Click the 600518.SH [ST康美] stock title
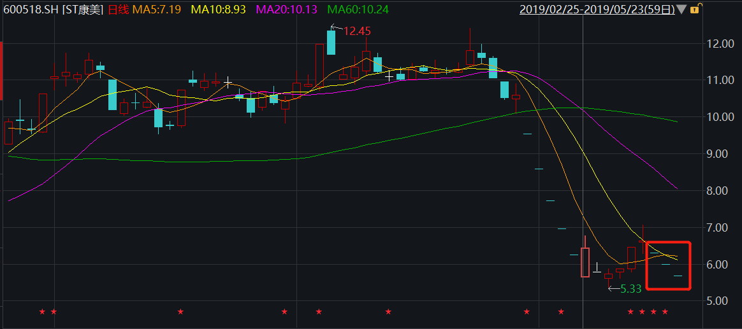Screen dimensions: 742x329 [x=54, y=10]
